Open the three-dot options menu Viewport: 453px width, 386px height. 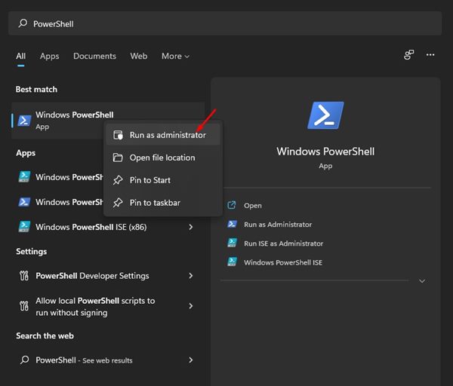click(430, 55)
